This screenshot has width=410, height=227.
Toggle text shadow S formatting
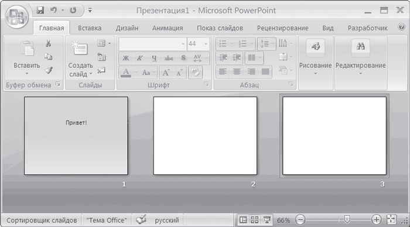[183, 58]
